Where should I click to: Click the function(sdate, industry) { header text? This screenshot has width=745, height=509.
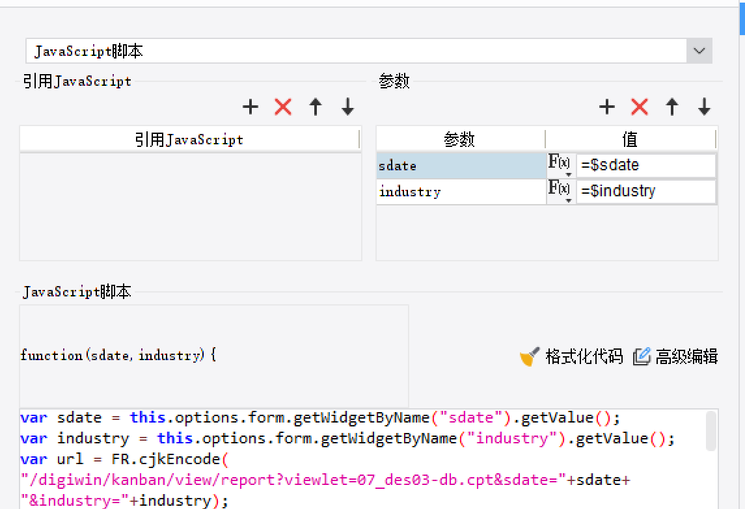(118, 355)
